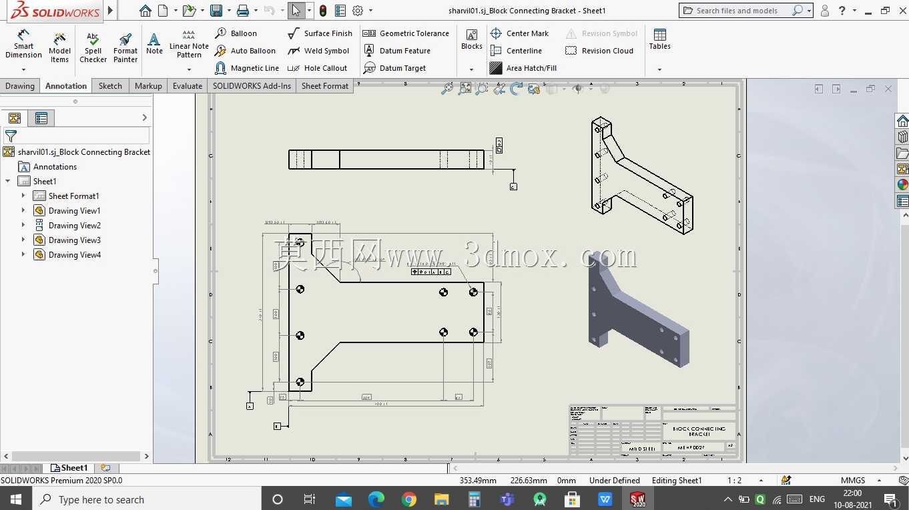Click the FeatureManager horizontal scrollbar
The image size is (909, 510).
point(76,457)
